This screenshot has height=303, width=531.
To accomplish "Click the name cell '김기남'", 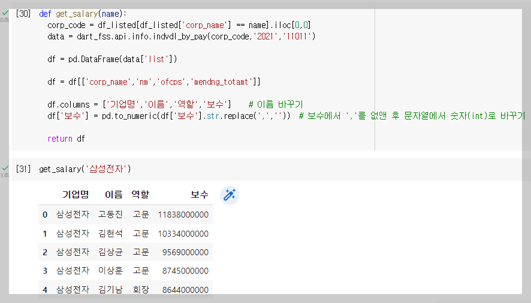I will [x=110, y=289].
